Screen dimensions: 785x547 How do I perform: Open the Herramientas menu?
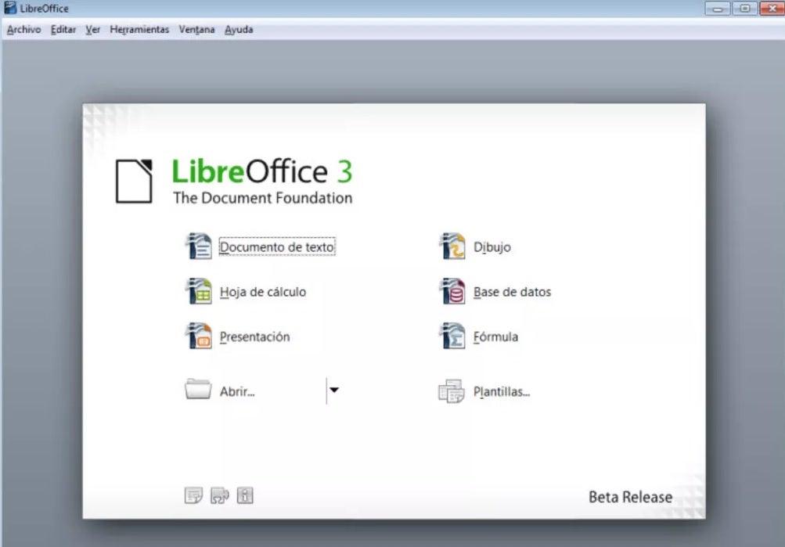point(139,30)
